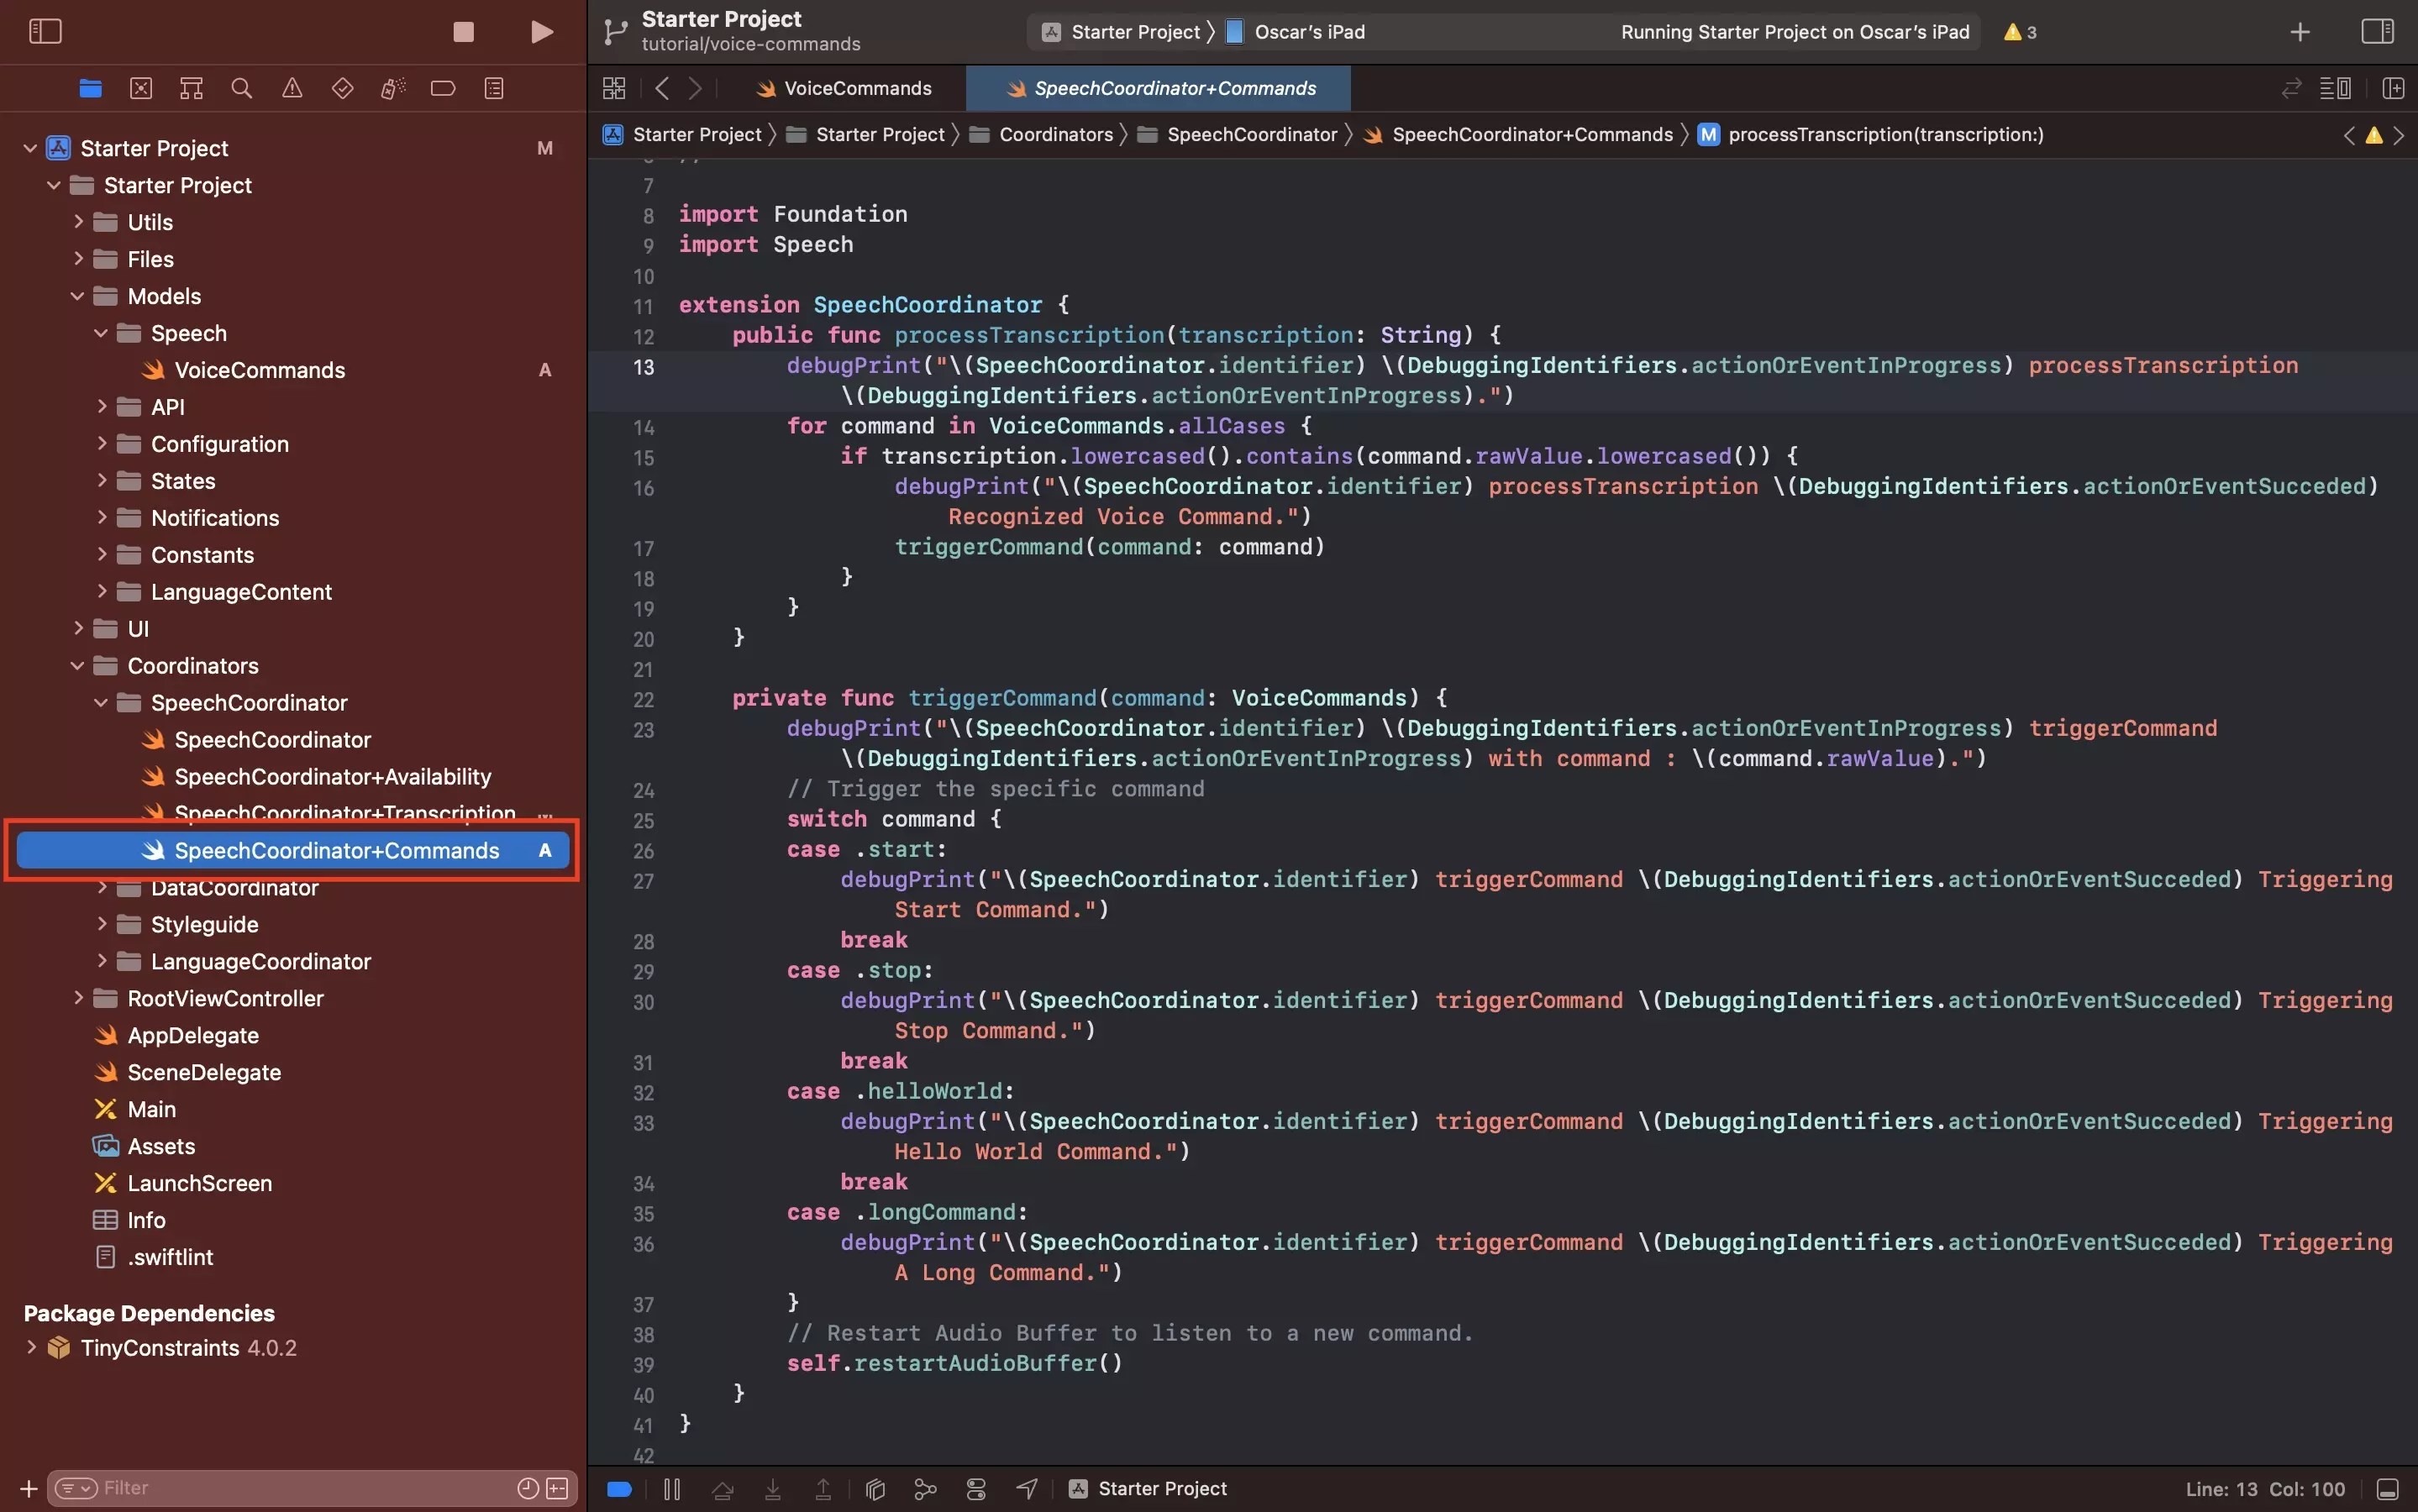Open the Find navigator magnifier icon

pos(241,89)
